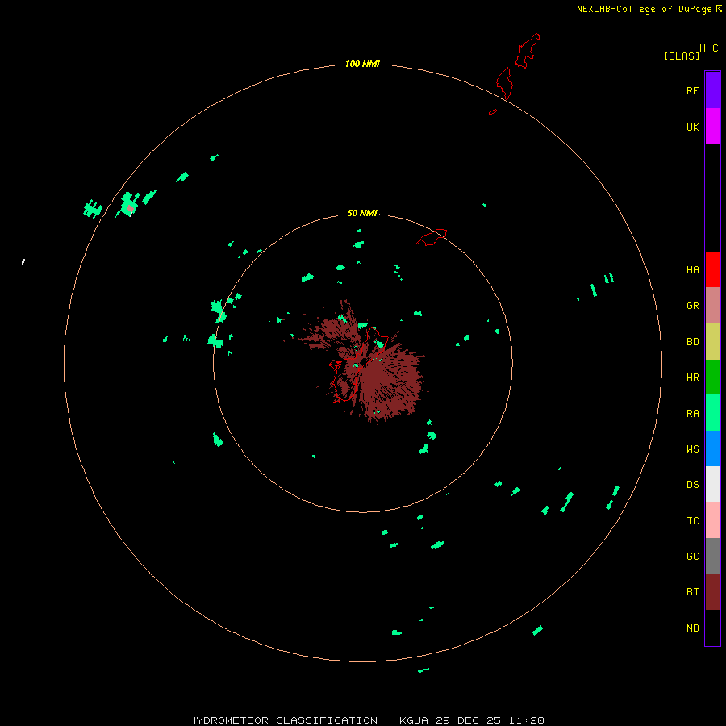Click the WS legend label
The width and height of the screenshot is (726, 726).
[x=692, y=449]
